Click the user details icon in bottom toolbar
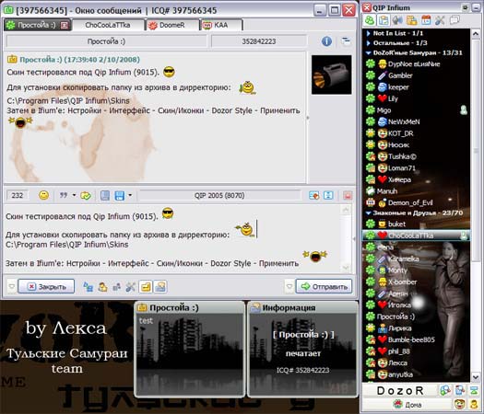Image resolution: width=484 pixels, height=414 pixels. (102, 287)
